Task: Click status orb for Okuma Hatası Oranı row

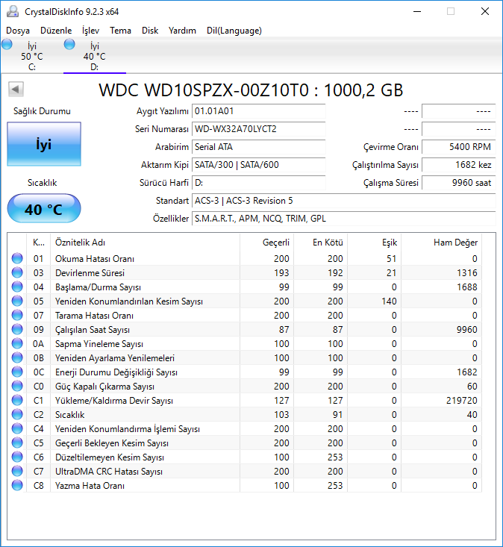Action: tap(17, 258)
